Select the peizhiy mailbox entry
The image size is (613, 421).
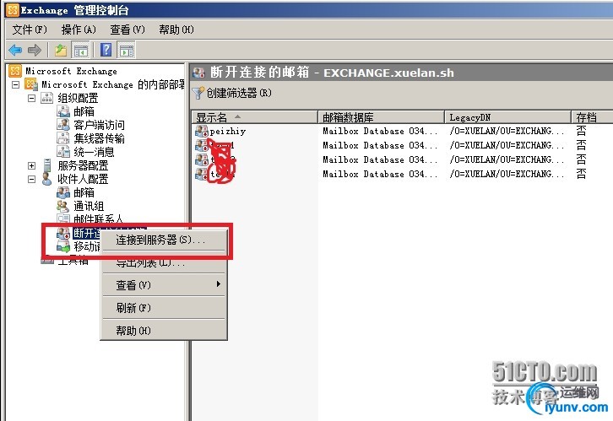click(x=228, y=131)
